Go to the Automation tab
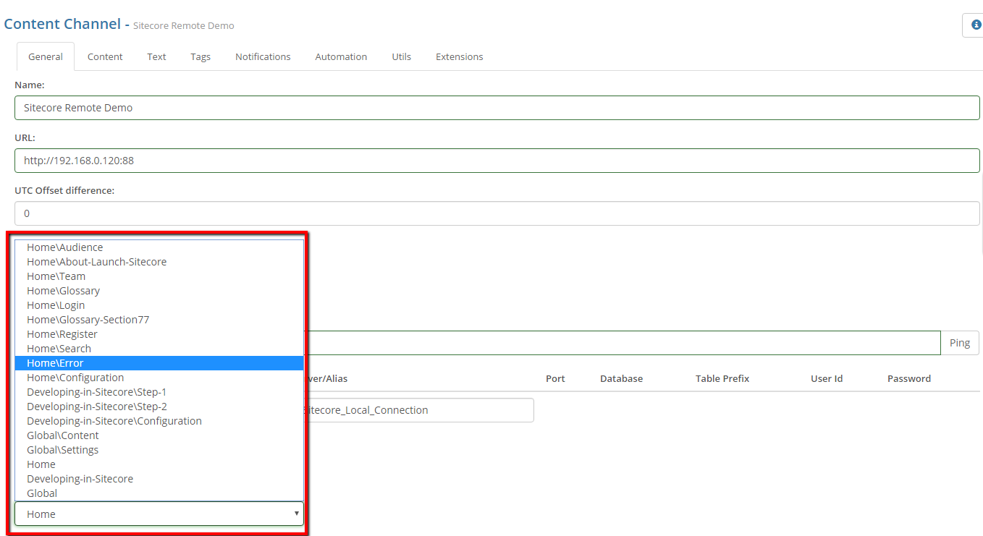Viewport: 983px width, 536px height. point(341,56)
